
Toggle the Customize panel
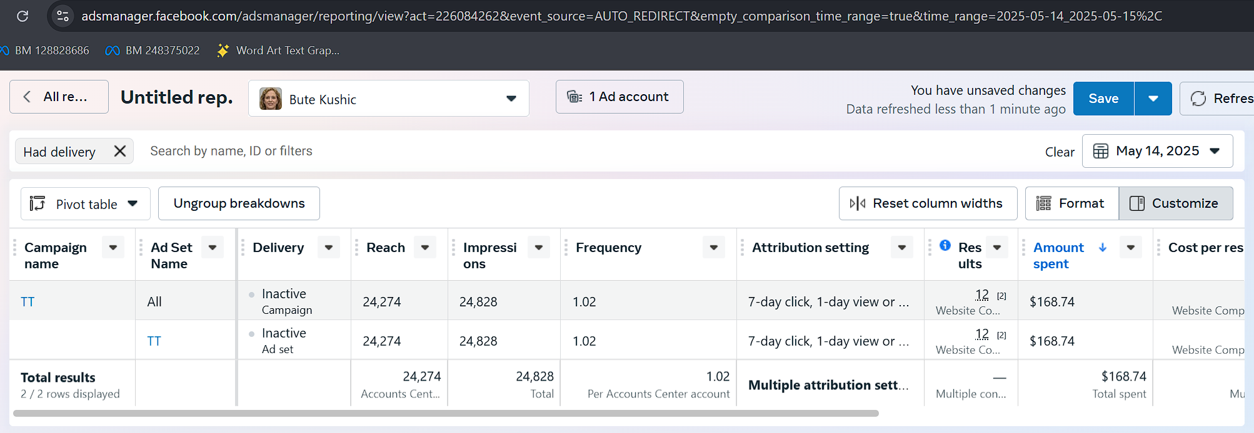pos(1175,203)
